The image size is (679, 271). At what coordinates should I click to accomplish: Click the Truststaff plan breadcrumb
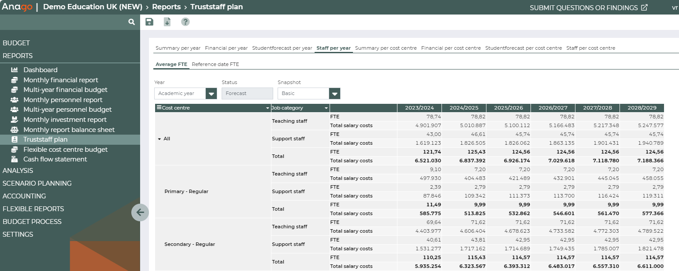217,7
